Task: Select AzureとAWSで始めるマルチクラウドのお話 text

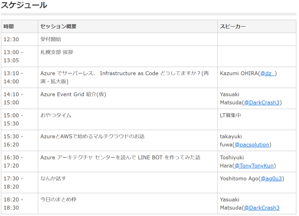Action: click(93, 137)
